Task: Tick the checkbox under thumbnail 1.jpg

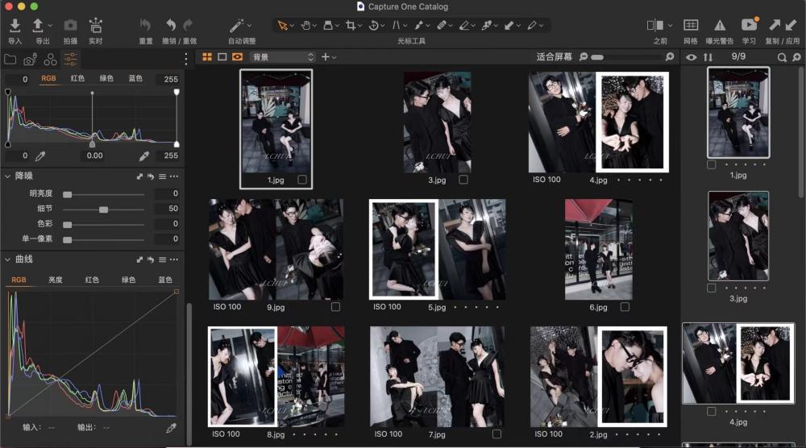Action: click(302, 180)
